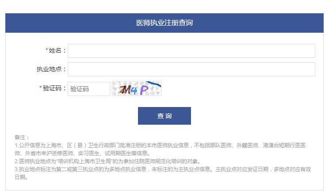Click the dark letter M in captcha
325x195 pixels.
[126, 90]
